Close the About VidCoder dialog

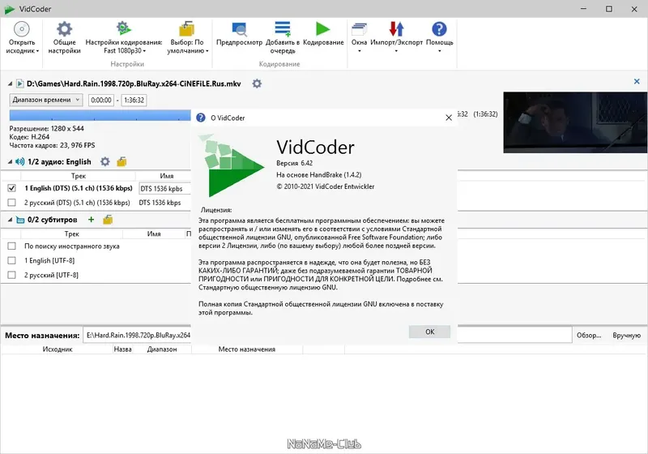[449, 118]
